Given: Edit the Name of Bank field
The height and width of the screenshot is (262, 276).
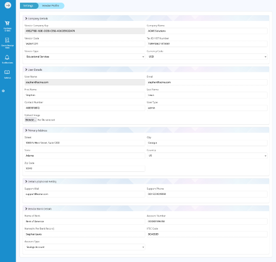Looking at the screenshot, I should (85, 221).
